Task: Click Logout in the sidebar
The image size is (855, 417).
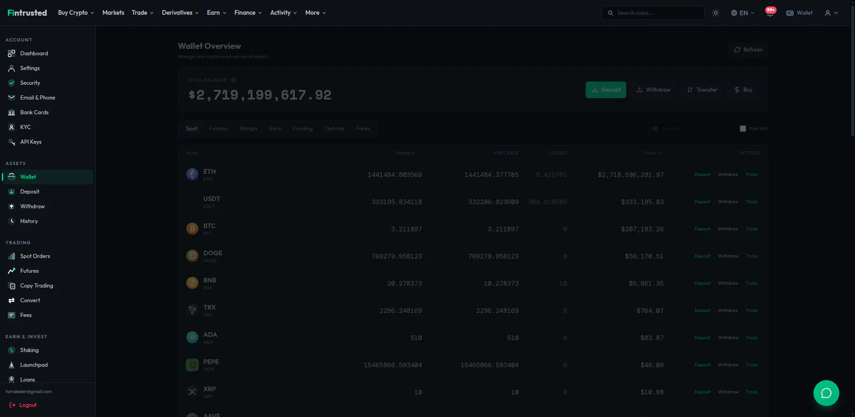Action: coord(23,405)
